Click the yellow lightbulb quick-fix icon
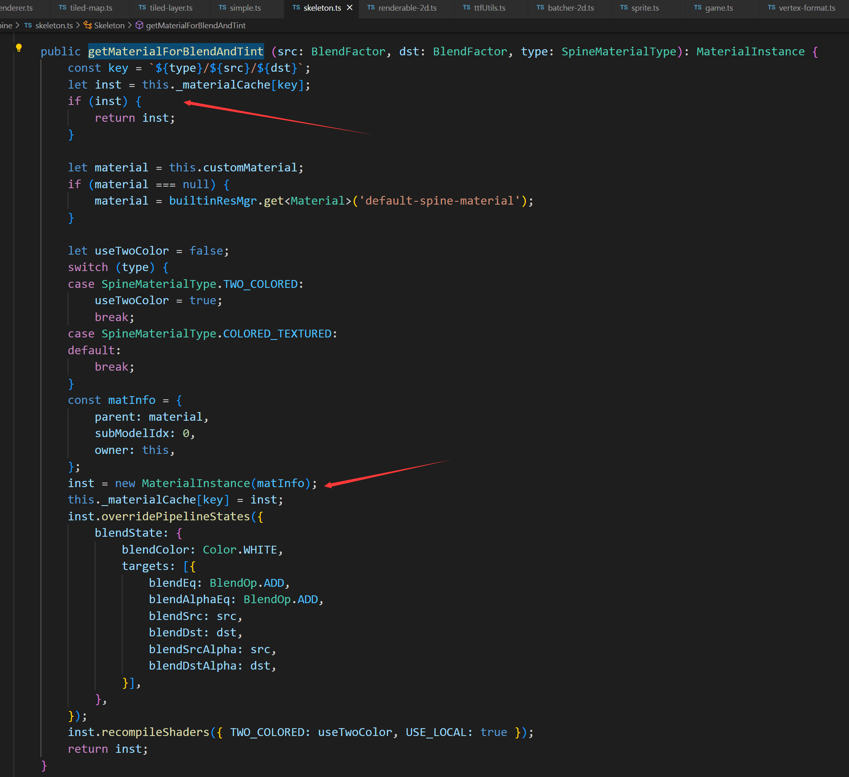Viewport: 849px width, 777px height. coord(18,48)
